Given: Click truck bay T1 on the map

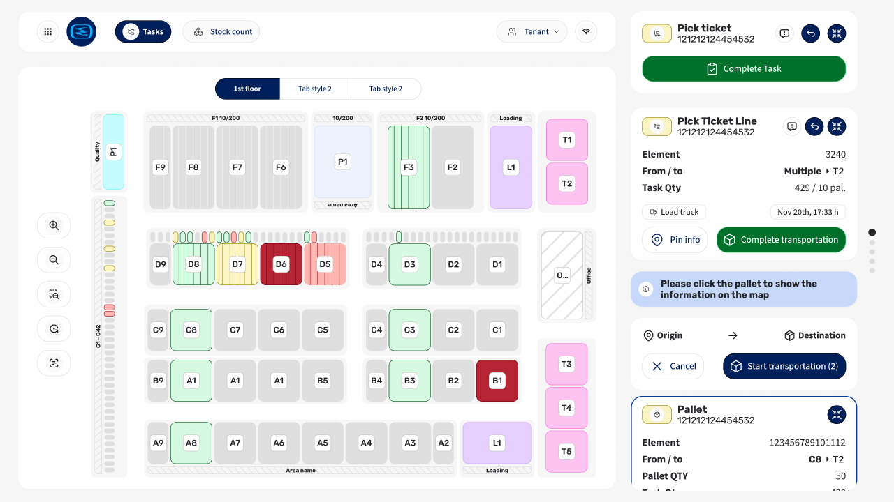Looking at the screenshot, I should (567, 140).
